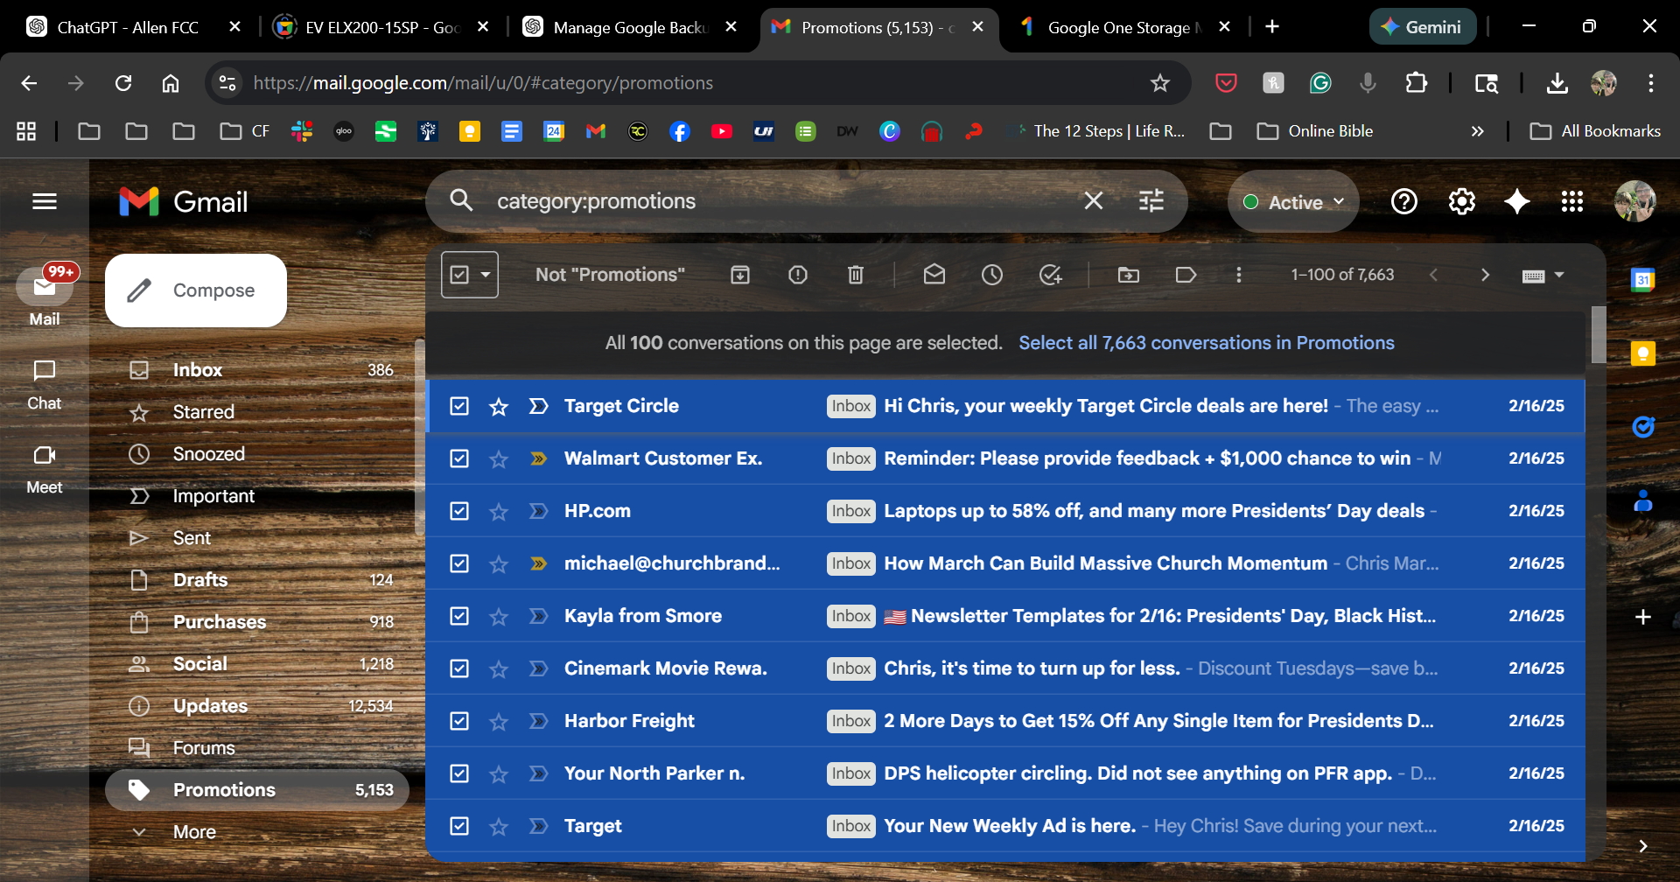
Task: Open the Updates category in sidebar
Action: (x=210, y=706)
